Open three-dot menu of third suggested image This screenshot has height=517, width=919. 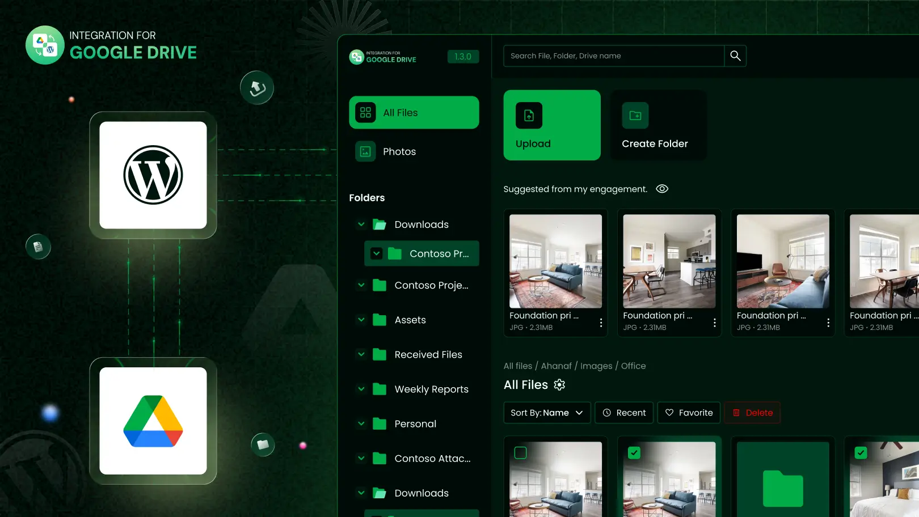click(x=828, y=323)
